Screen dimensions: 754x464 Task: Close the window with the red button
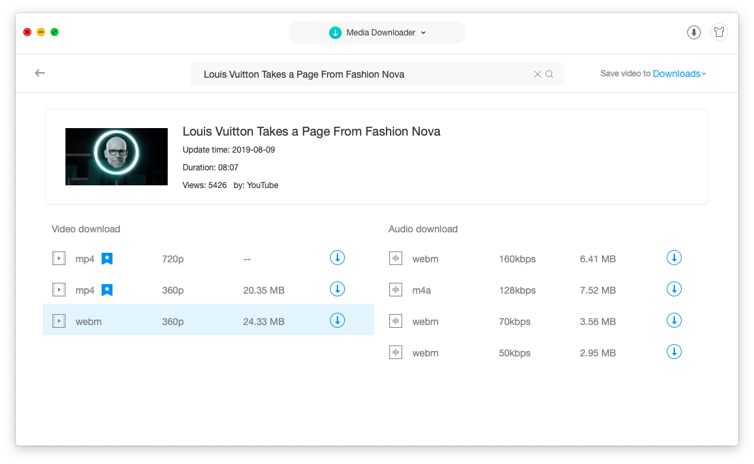tap(27, 32)
